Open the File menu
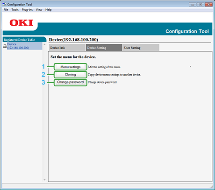The image size is (215, 190). tap(6, 10)
